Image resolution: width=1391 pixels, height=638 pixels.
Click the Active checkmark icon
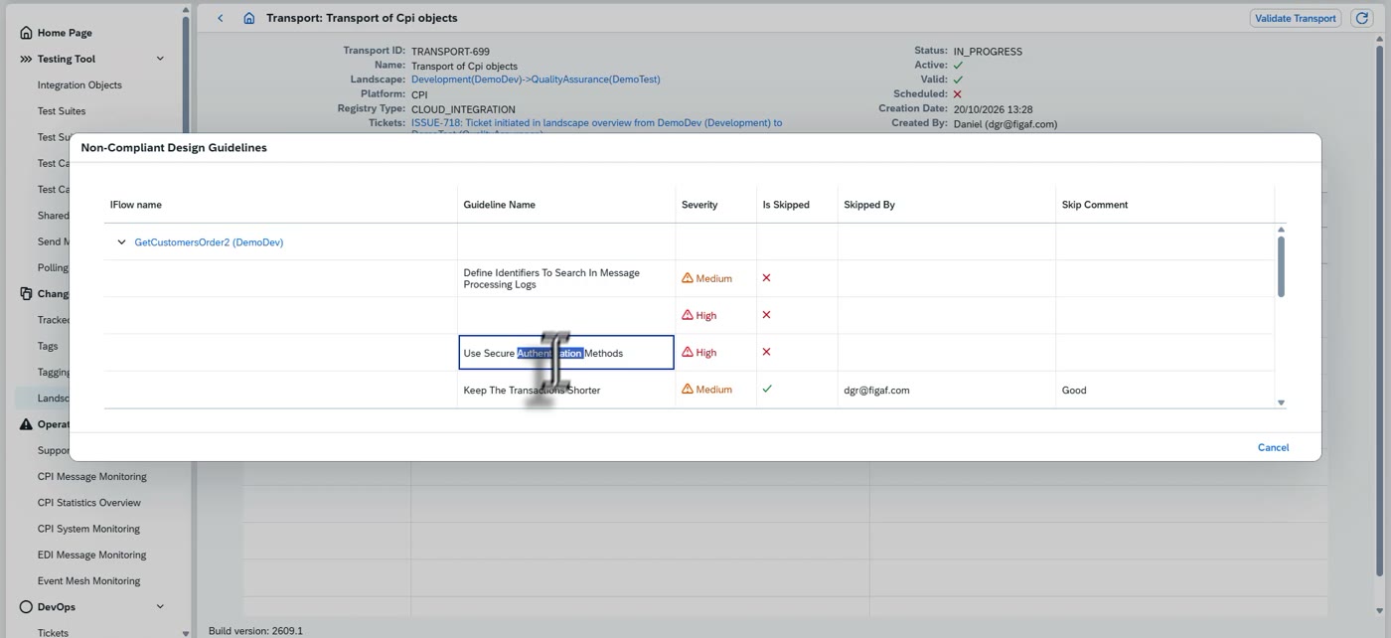click(x=958, y=66)
